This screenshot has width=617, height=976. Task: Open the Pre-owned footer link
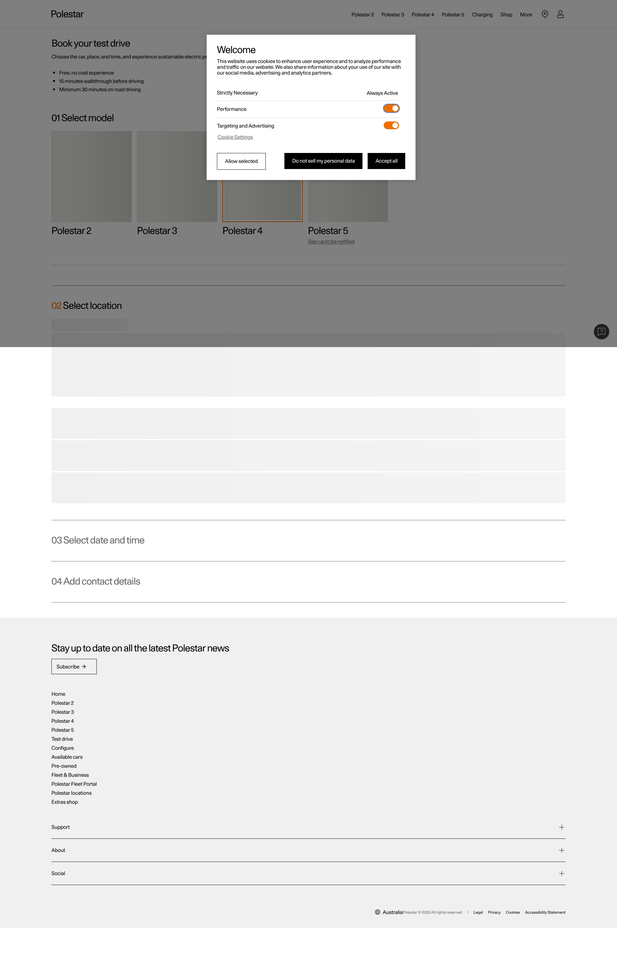tap(64, 766)
